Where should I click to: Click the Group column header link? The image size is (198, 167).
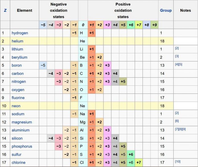click(166, 10)
